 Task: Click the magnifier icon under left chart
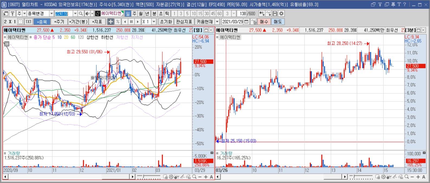(194, 177)
